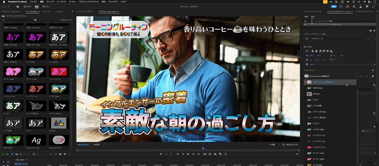Open the button editor plus icon
379x166 pixels.
(x=297, y=154)
